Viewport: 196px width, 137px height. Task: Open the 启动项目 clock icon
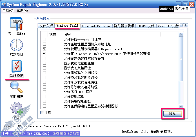click(x=17, y=45)
